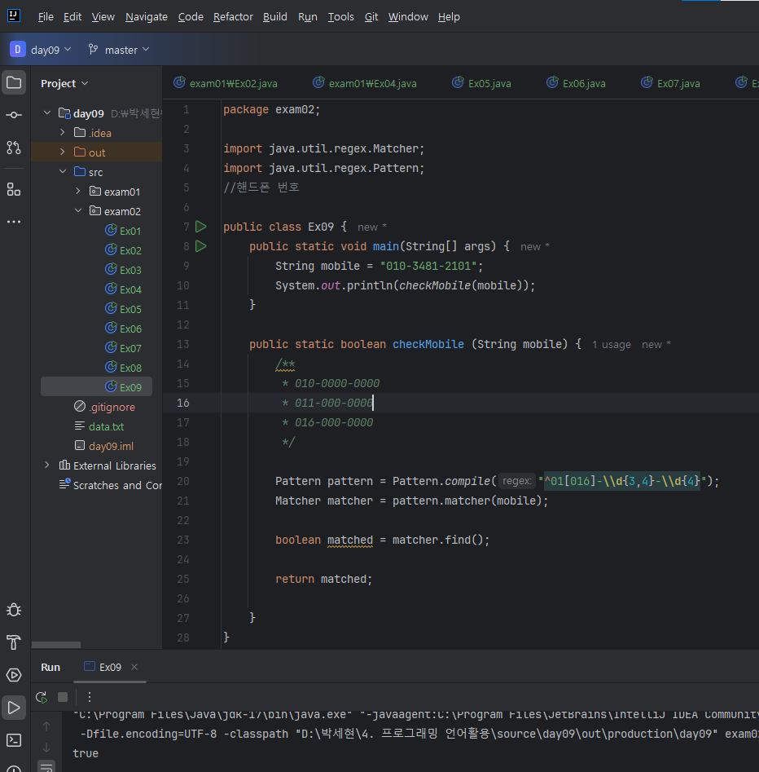Expand the out folder
Viewport: 759px width, 772px height.
click(63, 152)
